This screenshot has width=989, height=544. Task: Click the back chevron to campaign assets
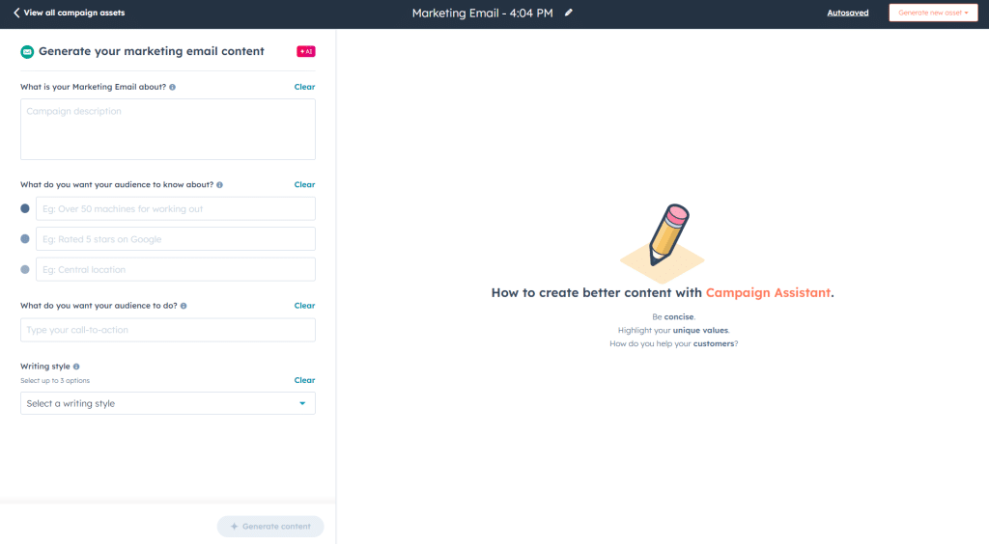[x=16, y=13]
